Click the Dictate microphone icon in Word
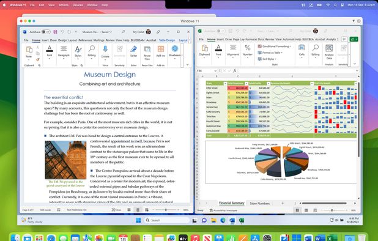378x241 pixels. [x=105, y=49]
